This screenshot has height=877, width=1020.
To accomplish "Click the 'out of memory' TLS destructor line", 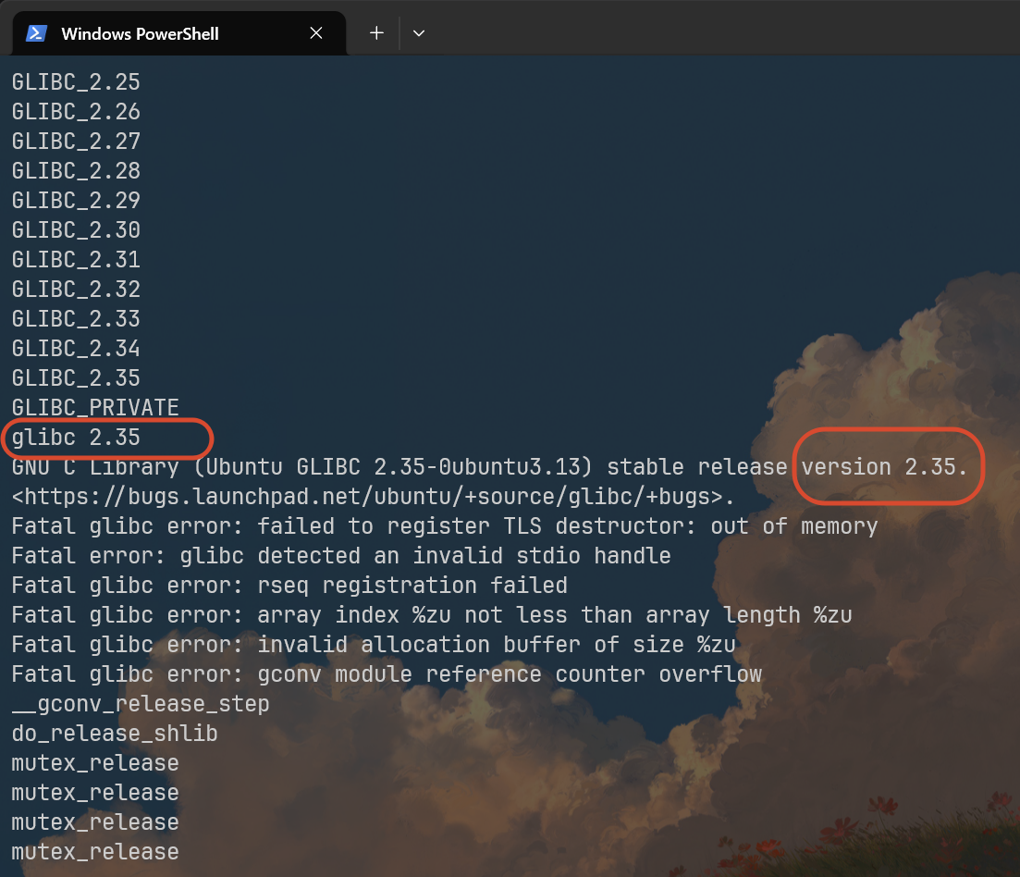I will click(x=445, y=526).
